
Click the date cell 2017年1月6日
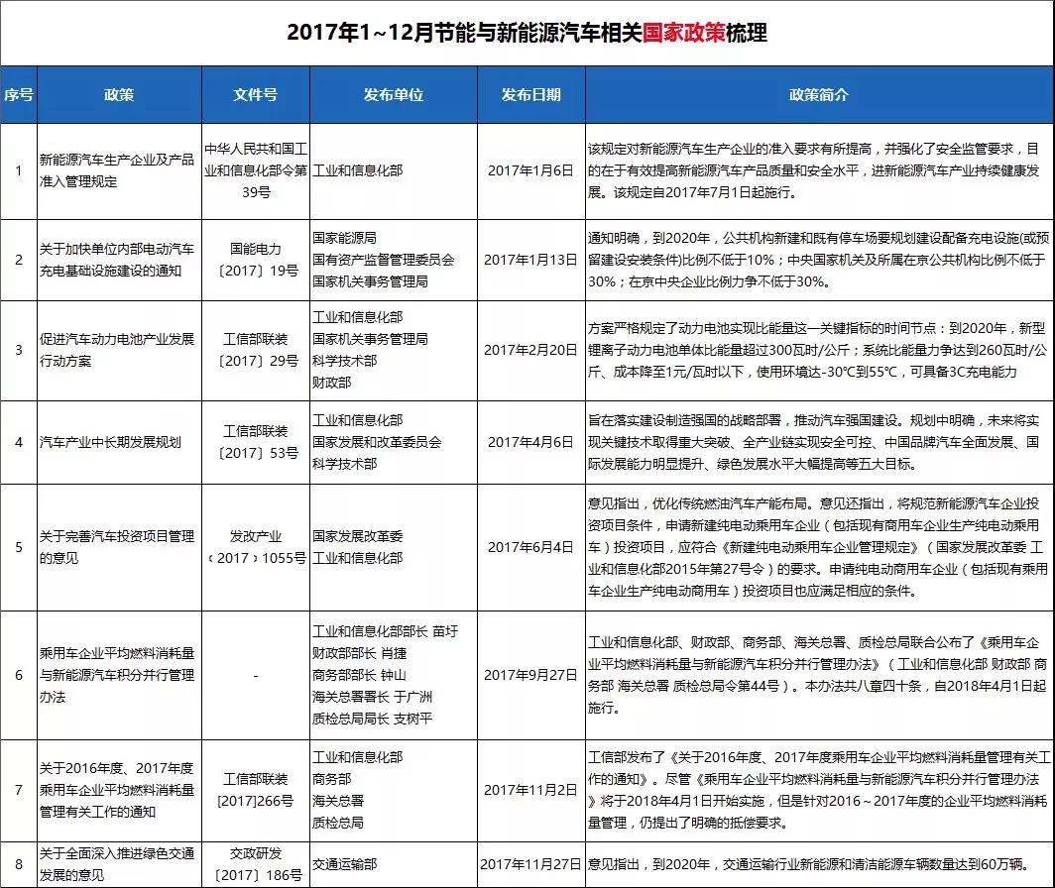tap(530, 170)
